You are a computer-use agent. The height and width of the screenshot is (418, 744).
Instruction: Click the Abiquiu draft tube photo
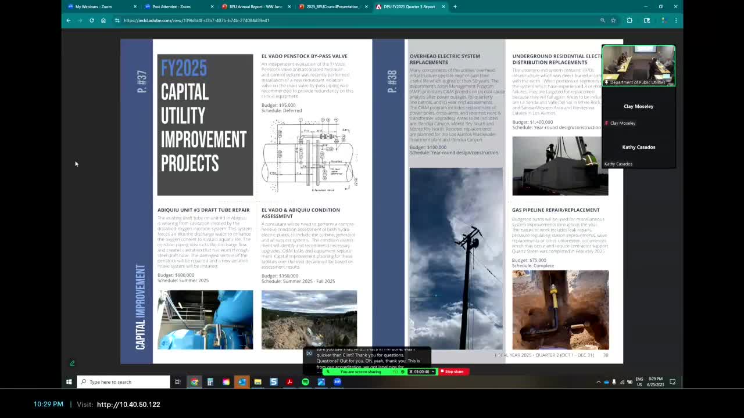pos(205,320)
